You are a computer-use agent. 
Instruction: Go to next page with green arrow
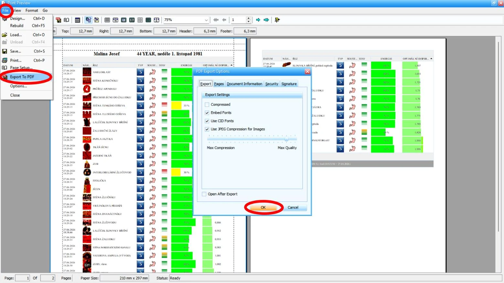tap(258, 20)
